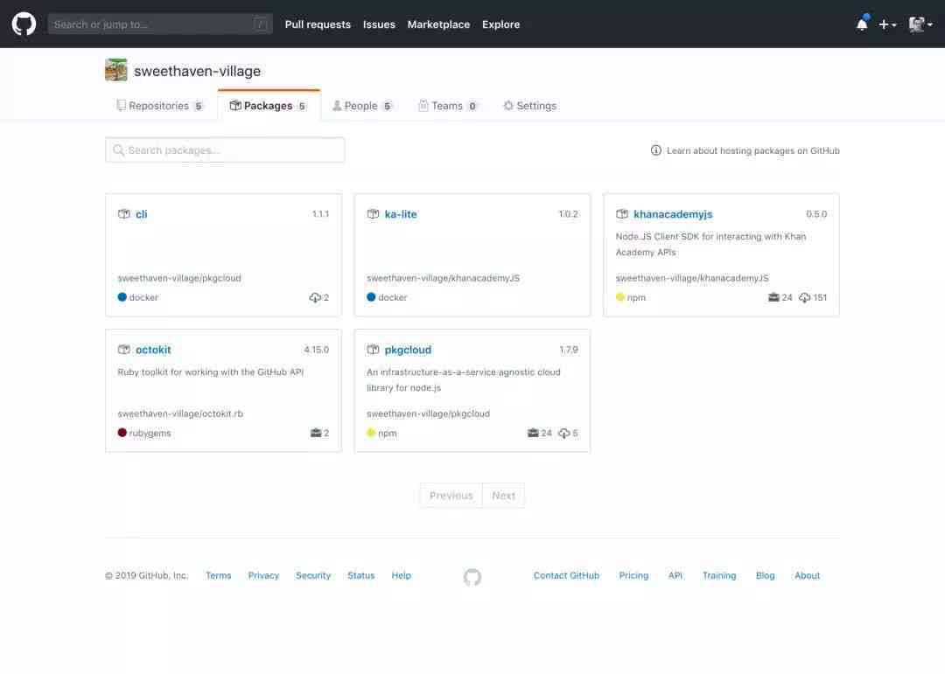Viewport: 945px width, 674px height.
Task: Click the rubygems dark red dot
Action: tap(122, 433)
